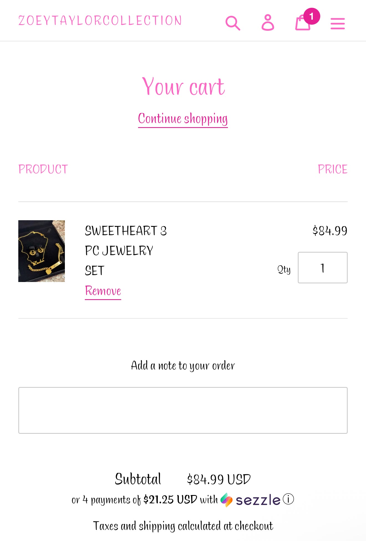
Task: Open the account login icon
Action: point(268,22)
